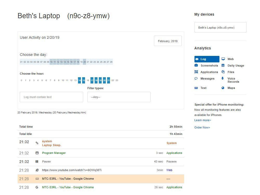The image size is (260, 195).
Task: Choose day 14 in the day strip
Action: pos(65,62)
